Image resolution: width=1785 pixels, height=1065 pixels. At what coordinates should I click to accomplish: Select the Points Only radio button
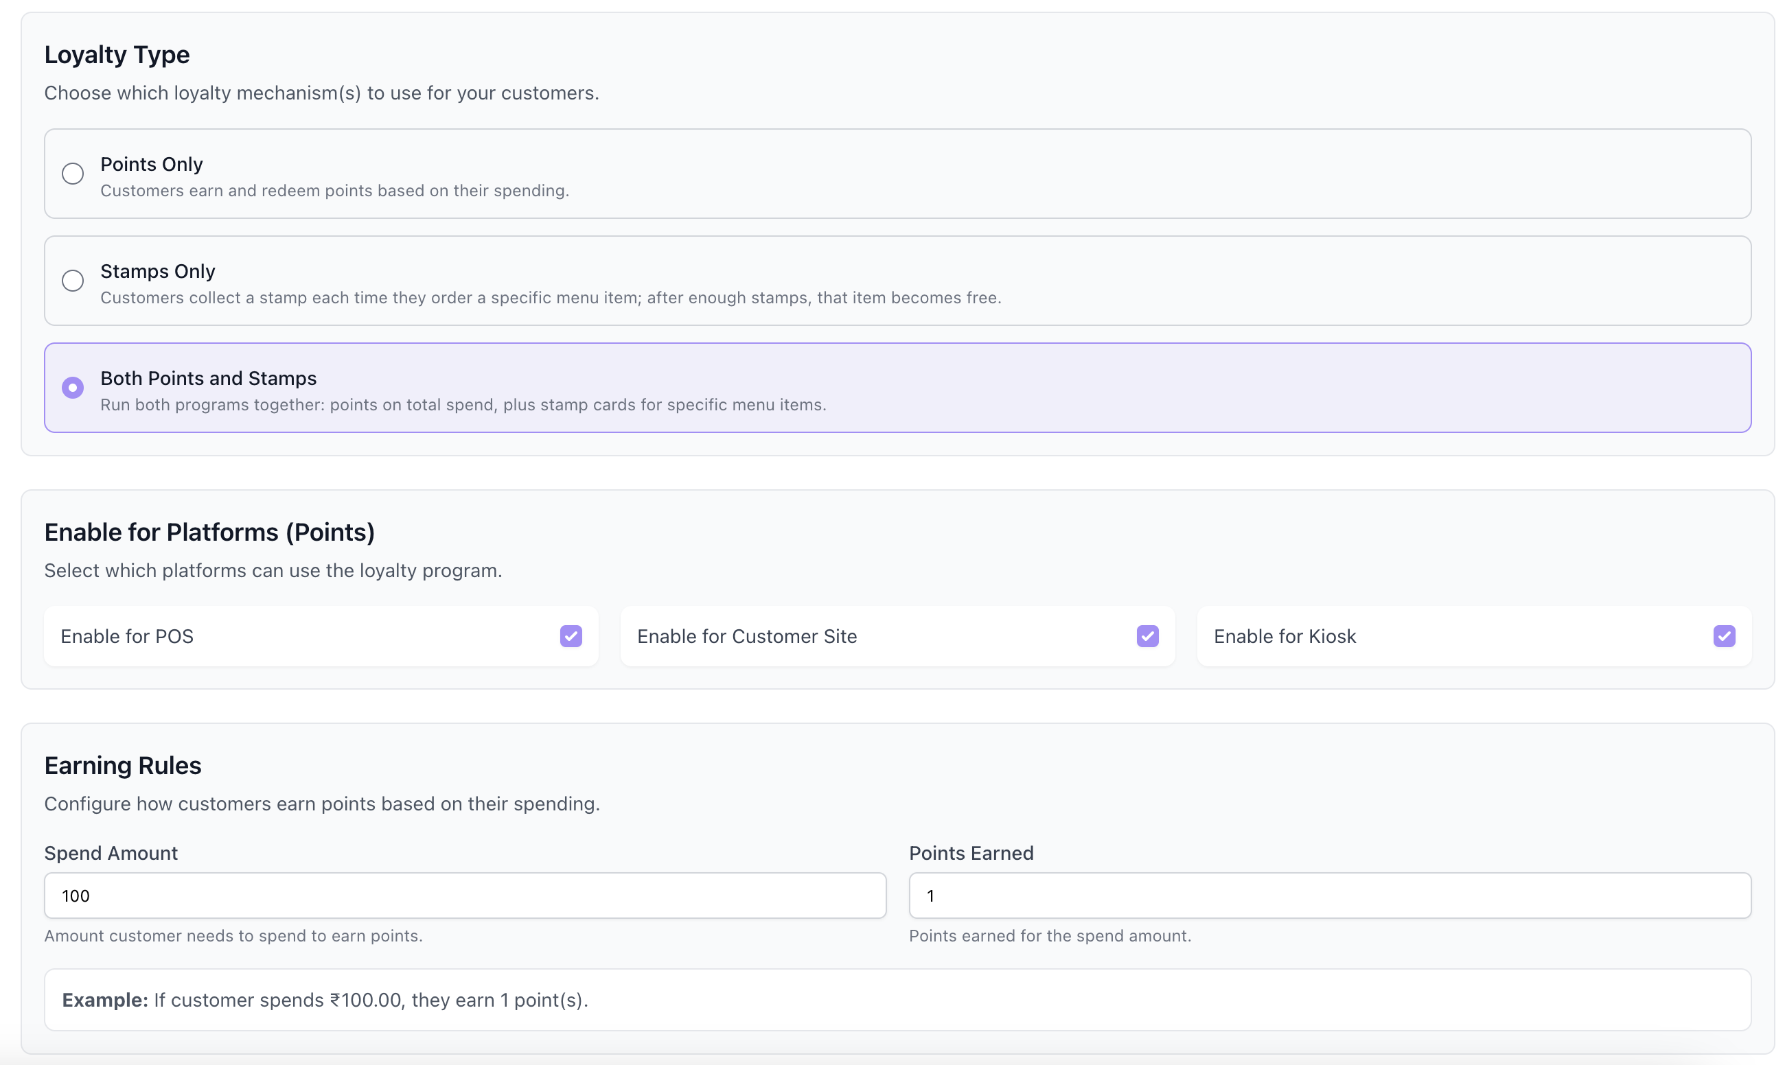tap(73, 174)
